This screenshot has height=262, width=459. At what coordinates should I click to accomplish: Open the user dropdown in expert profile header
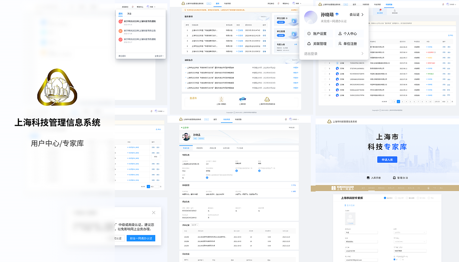point(294,119)
